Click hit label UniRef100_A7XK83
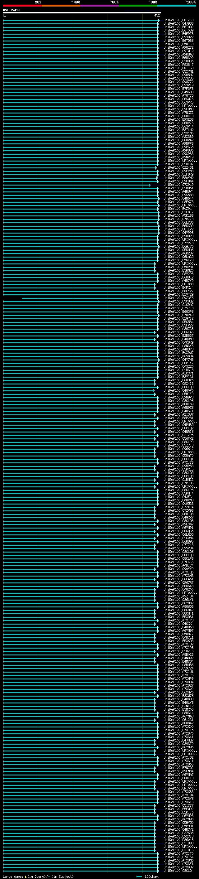 178,792
